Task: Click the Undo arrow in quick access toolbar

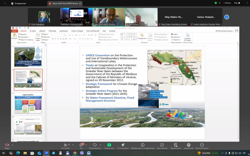Action: point(20,28)
